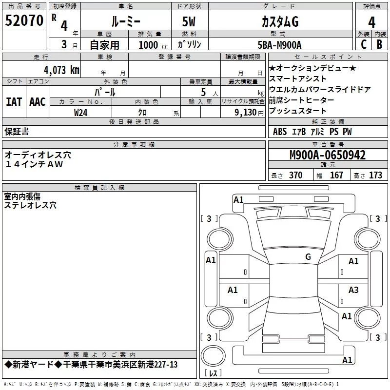Click 保証書 under later-shipped parts
Viewport: 390px width, 390px height.
click(17, 132)
